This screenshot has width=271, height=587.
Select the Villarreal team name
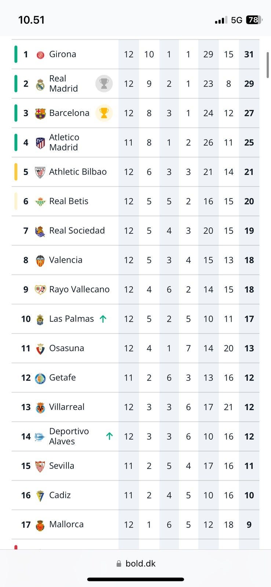pyautogui.click(x=66, y=407)
